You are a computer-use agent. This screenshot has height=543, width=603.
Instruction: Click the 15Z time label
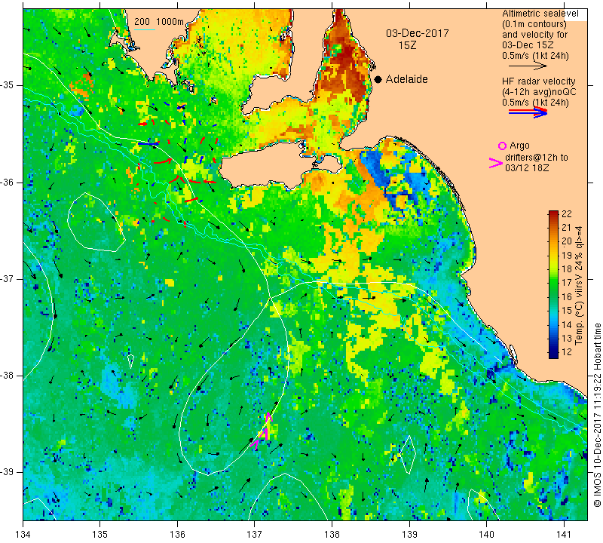point(407,45)
